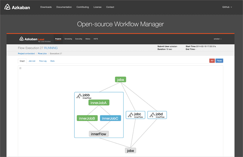Click the blue Pause button
Viewport: 243px width, 157px height.
219,61
